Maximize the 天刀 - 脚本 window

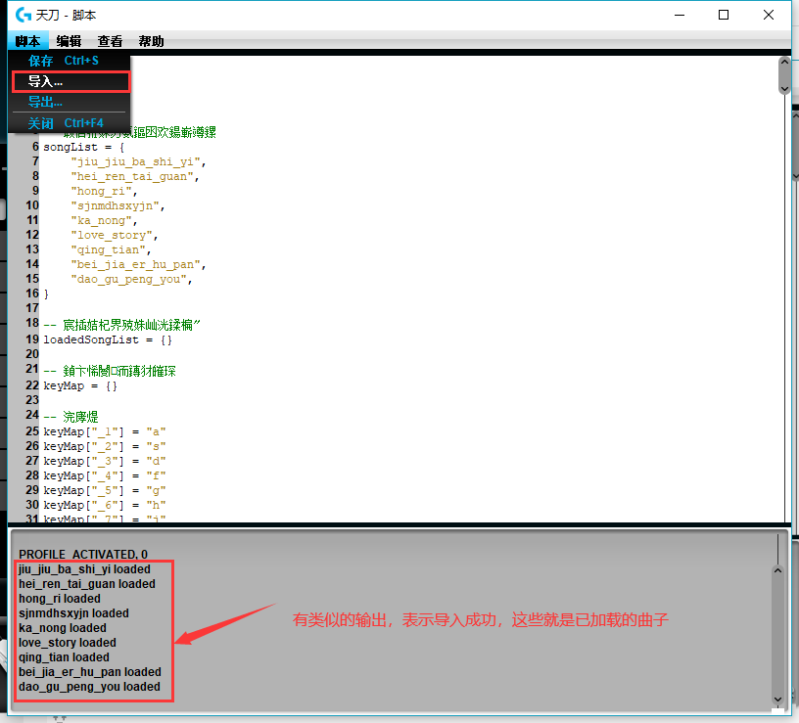723,15
